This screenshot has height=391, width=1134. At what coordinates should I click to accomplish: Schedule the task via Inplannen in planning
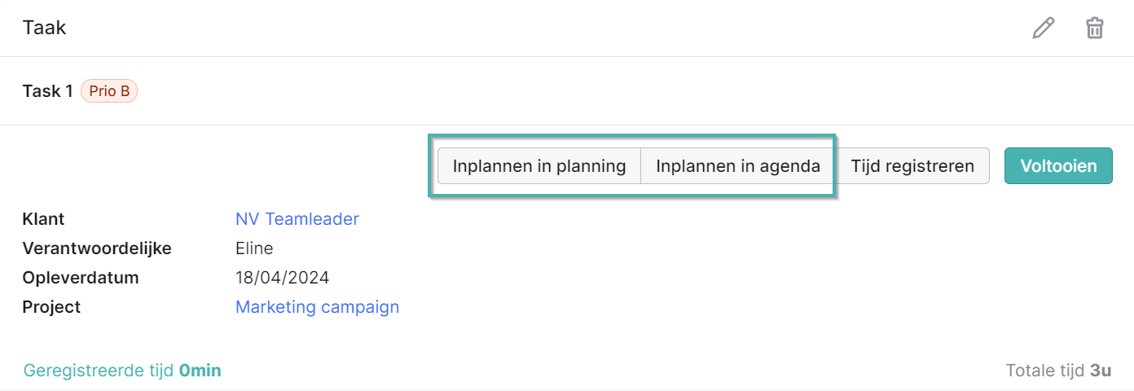click(539, 166)
